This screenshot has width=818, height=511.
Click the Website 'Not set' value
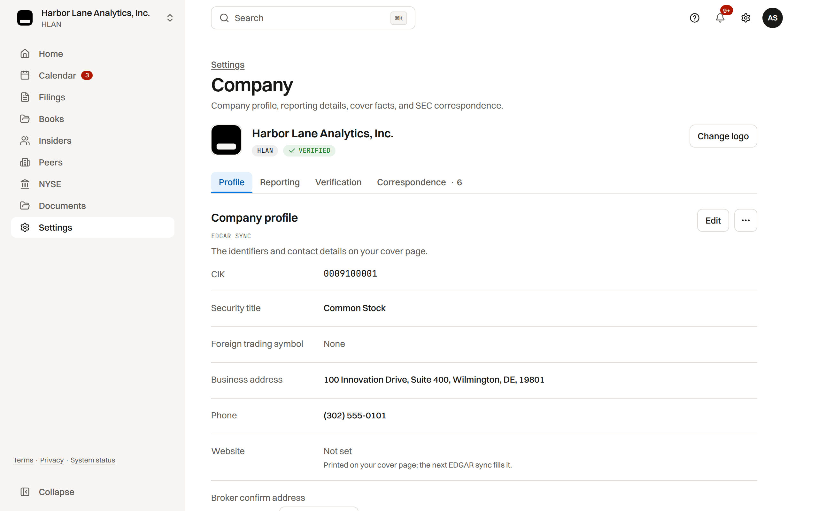pos(337,451)
